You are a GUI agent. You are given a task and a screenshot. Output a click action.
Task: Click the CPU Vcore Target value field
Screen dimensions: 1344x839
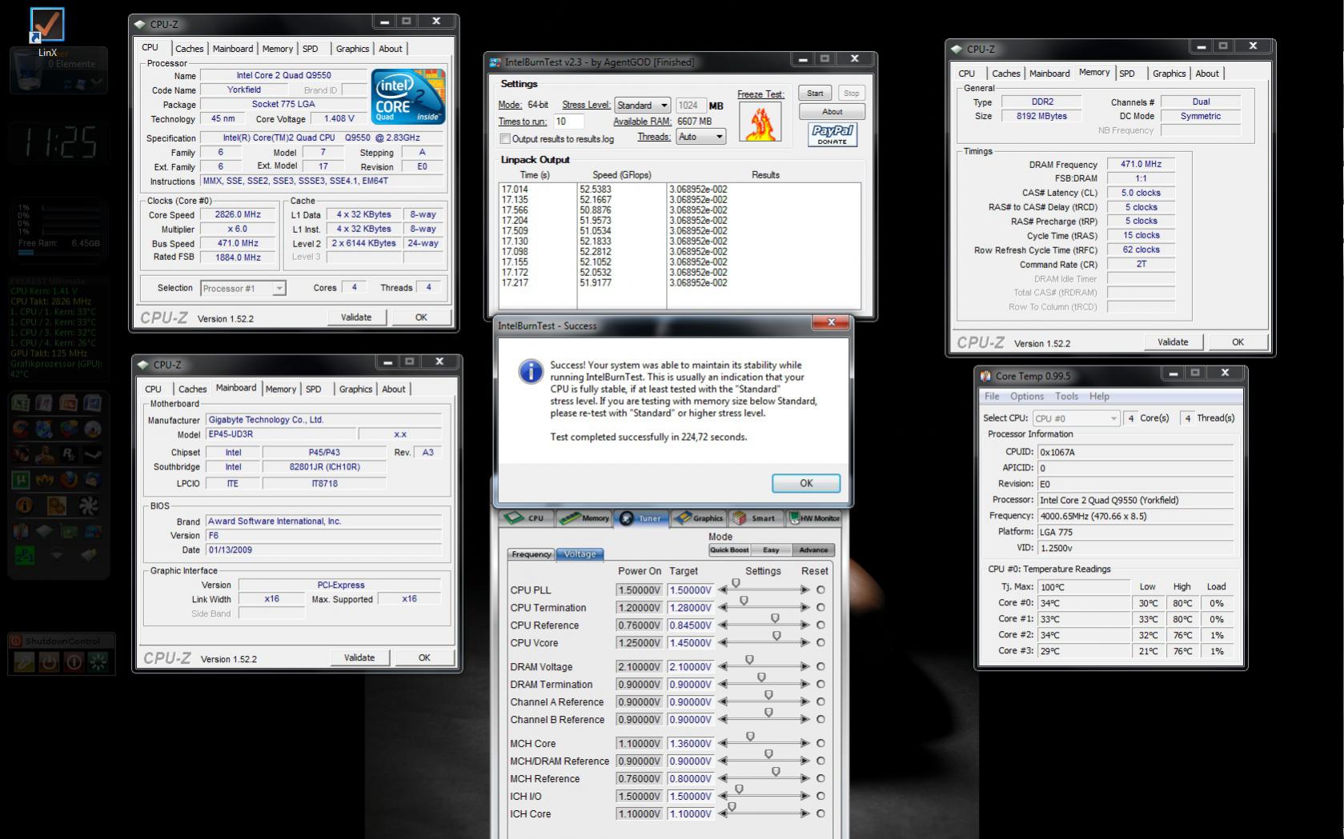690,642
